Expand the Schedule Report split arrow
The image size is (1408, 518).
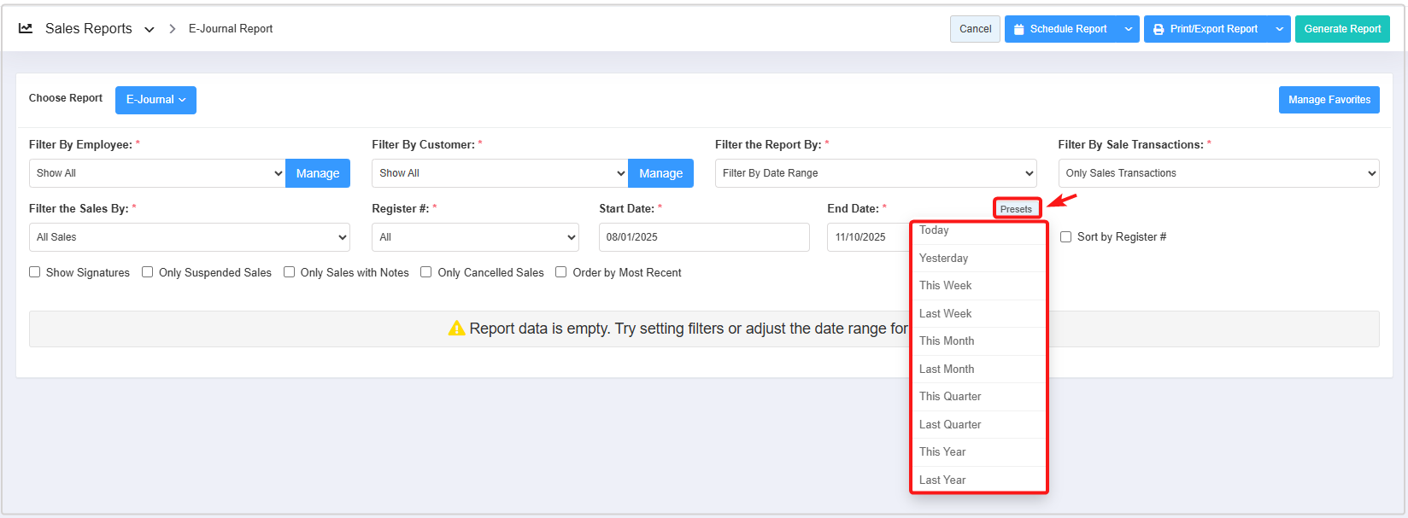pos(1129,29)
